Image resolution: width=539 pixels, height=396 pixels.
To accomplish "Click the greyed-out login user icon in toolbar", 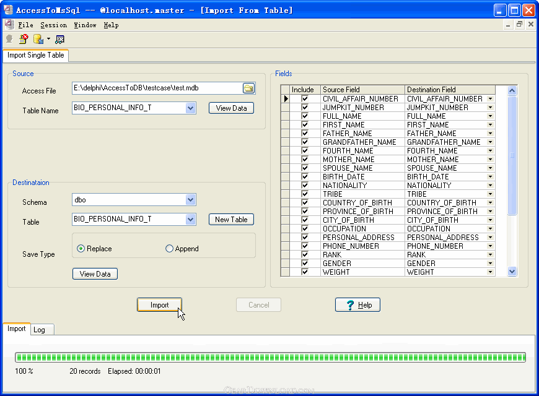I will coord(9,39).
